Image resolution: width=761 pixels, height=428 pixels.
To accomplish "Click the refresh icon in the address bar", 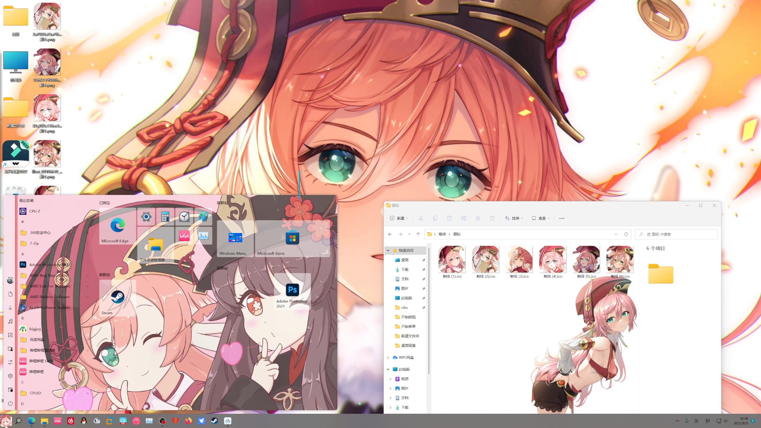I will (626, 234).
